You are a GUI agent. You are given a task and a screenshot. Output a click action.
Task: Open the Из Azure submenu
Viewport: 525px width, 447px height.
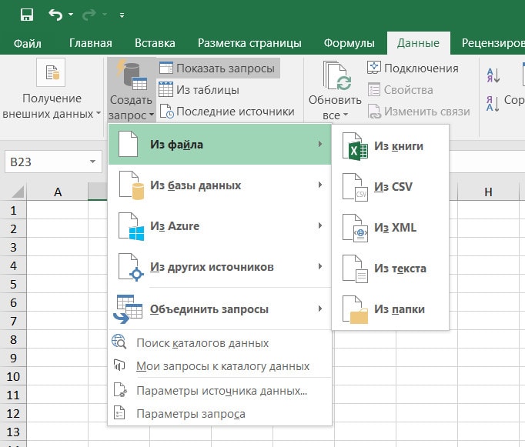click(x=219, y=226)
